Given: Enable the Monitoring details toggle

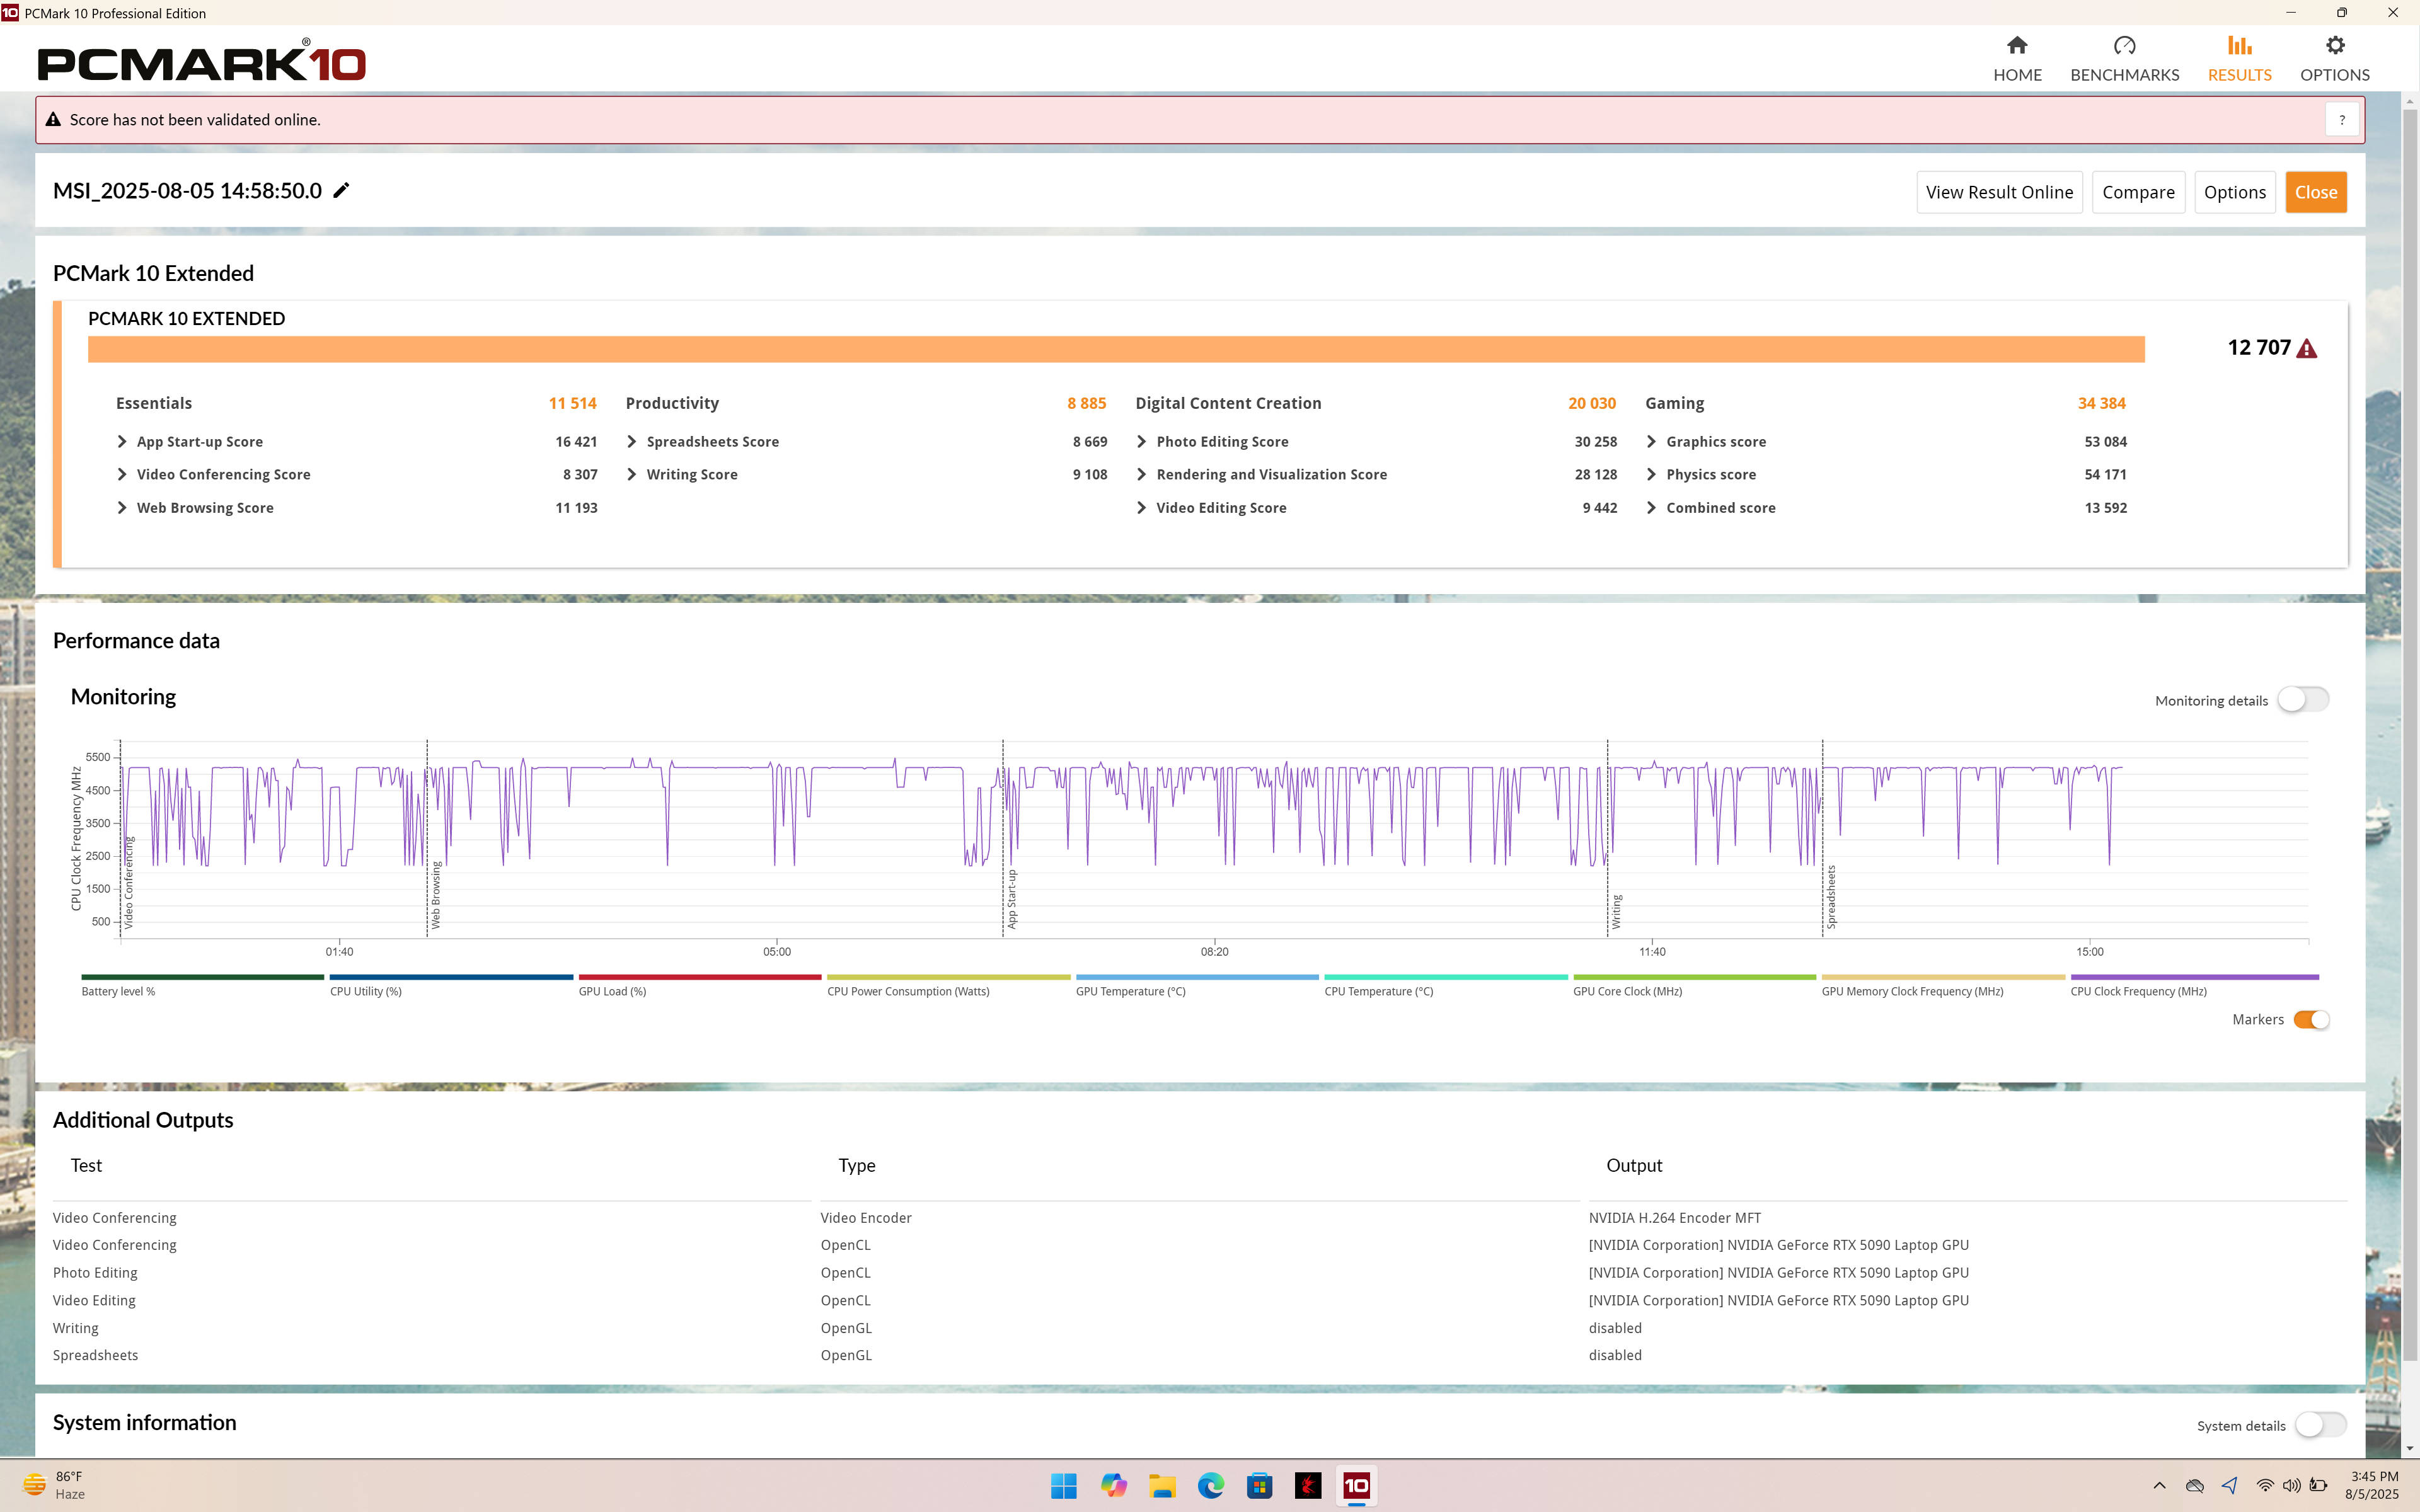Looking at the screenshot, I should [2303, 700].
